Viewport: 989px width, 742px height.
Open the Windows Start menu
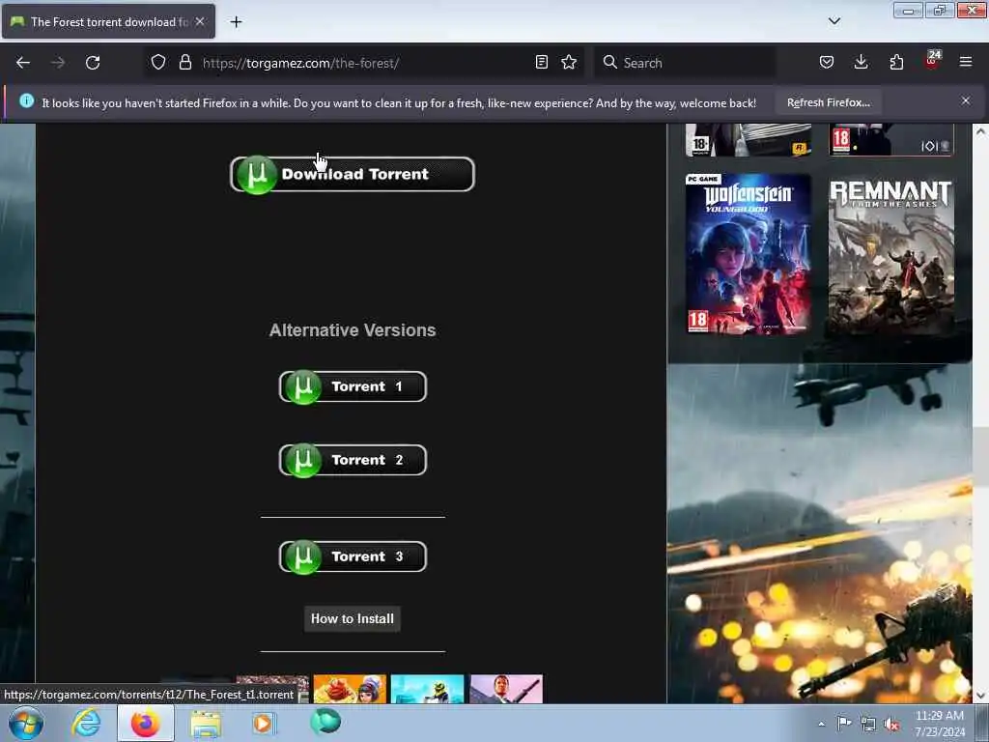pos(26,723)
